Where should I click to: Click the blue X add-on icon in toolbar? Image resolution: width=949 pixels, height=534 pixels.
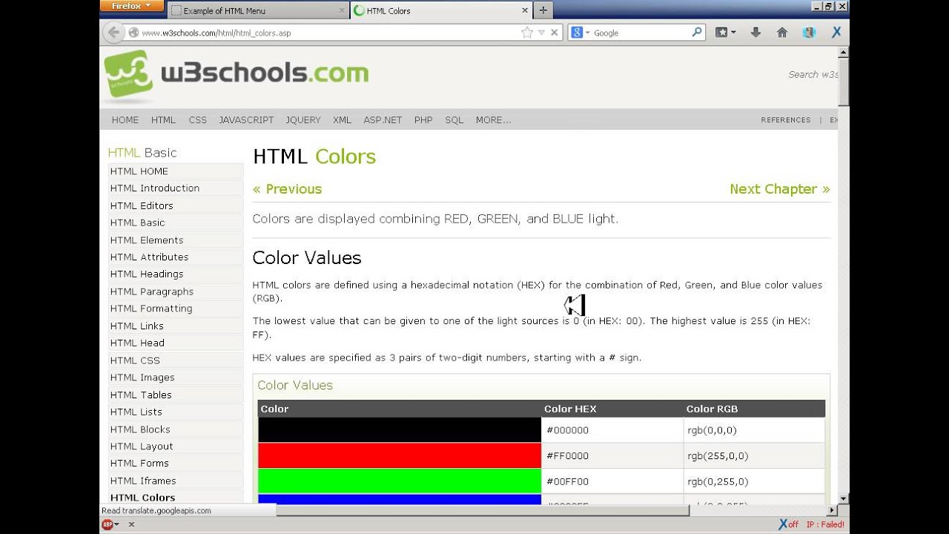pyautogui.click(x=836, y=33)
